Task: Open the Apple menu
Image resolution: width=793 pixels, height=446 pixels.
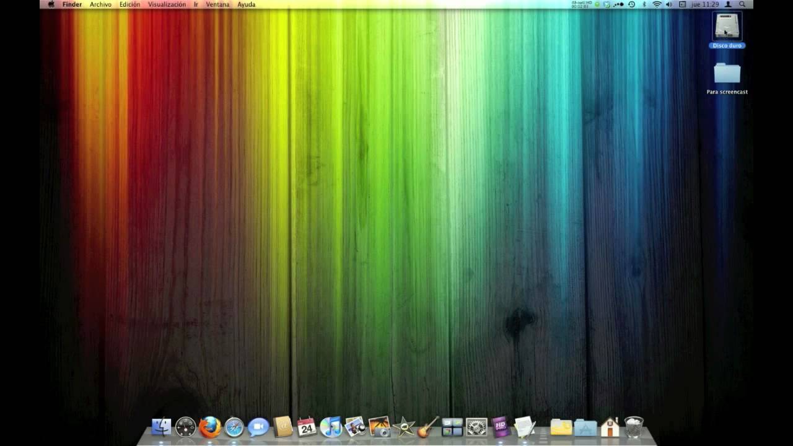Action: tap(51, 4)
